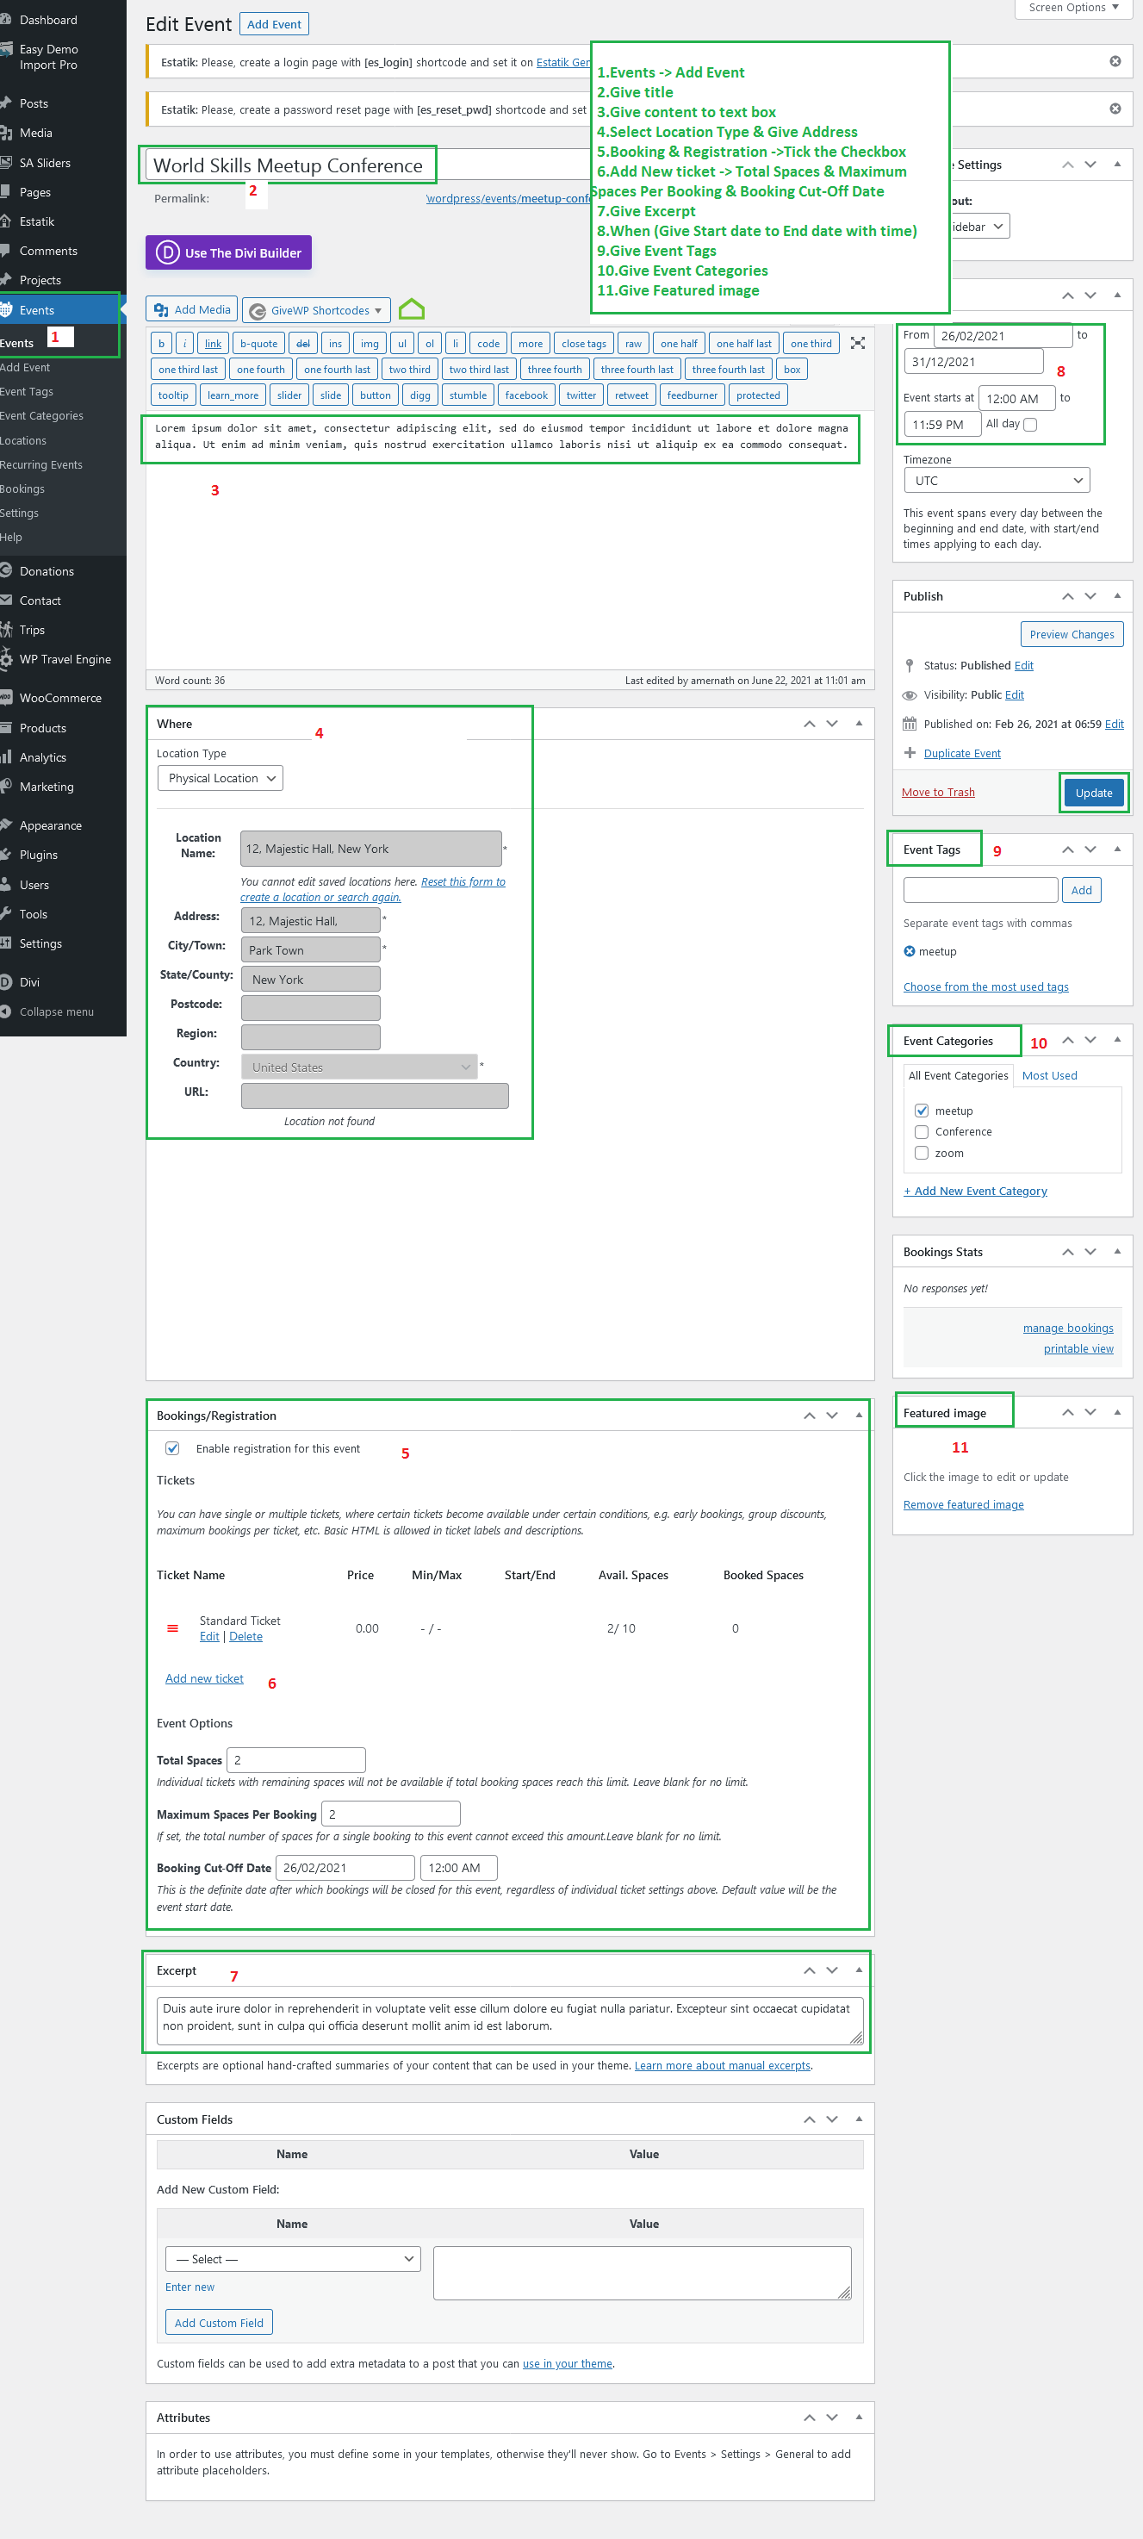Viewport: 1143px width, 2539px height.
Task: Click the WooCommerce menu icon
Action: click(6, 697)
